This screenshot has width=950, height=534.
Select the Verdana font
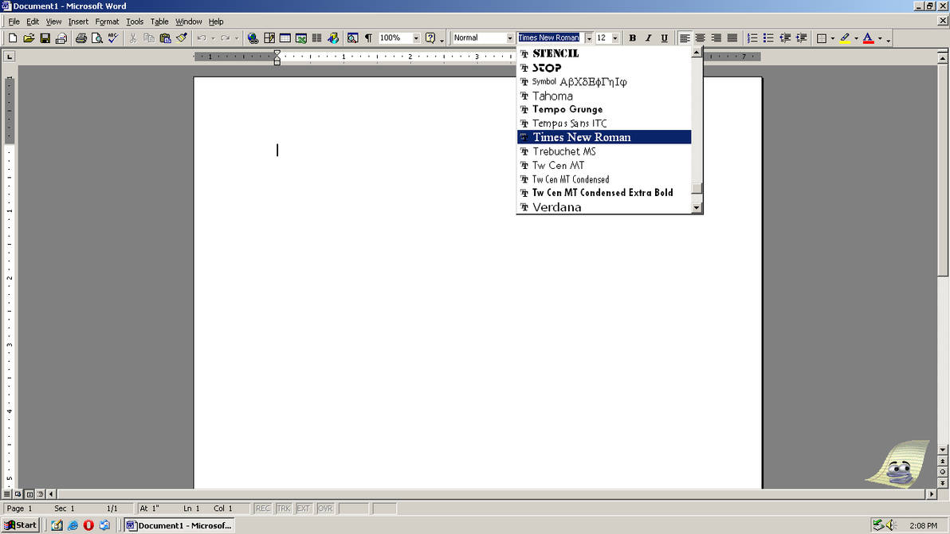(556, 206)
